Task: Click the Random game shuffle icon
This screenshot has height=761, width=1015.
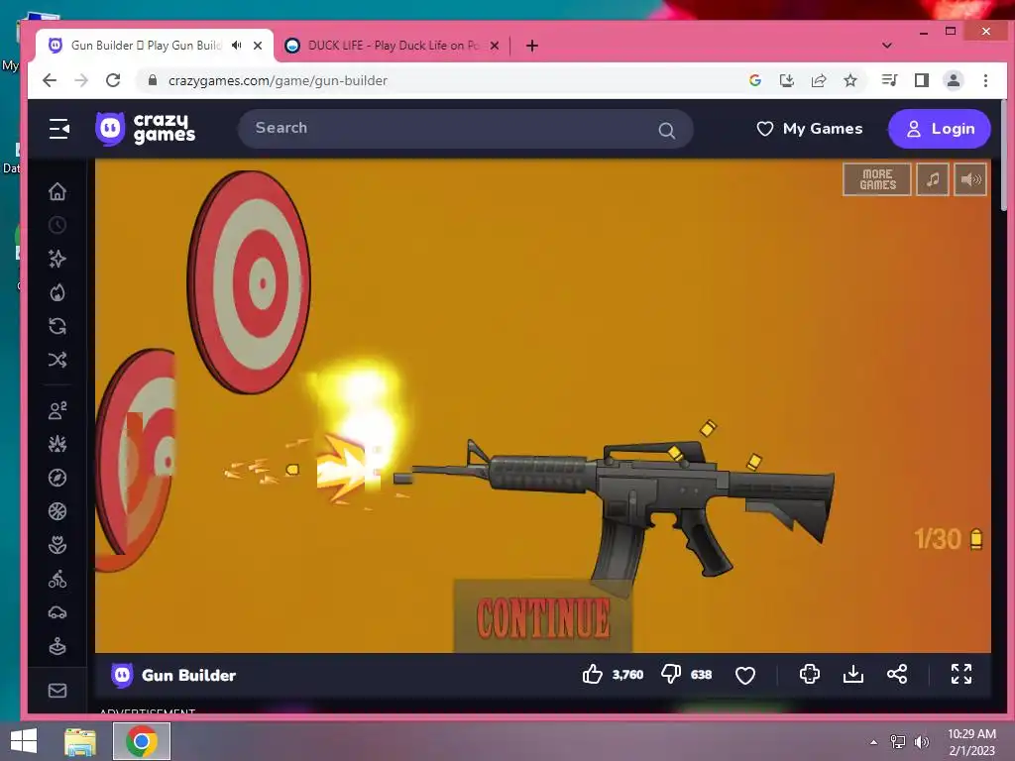Action: click(x=57, y=360)
